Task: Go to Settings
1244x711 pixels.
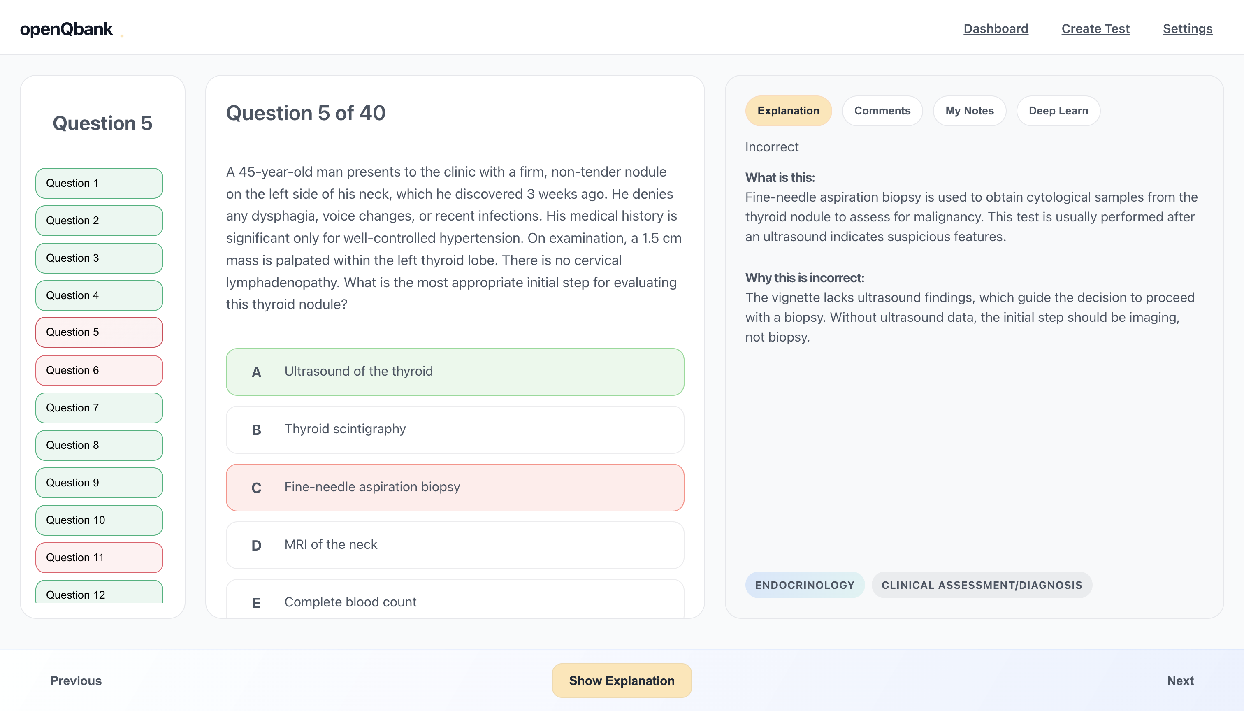Action: 1187,29
